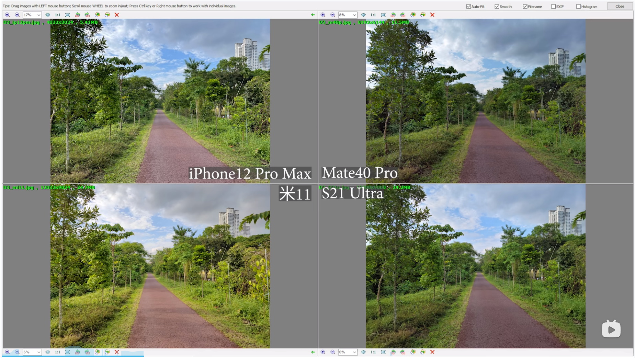The image size is (635, 358).
Task: Click the crosshair icon beside the 8% zoom box
Action: (363, 15)
